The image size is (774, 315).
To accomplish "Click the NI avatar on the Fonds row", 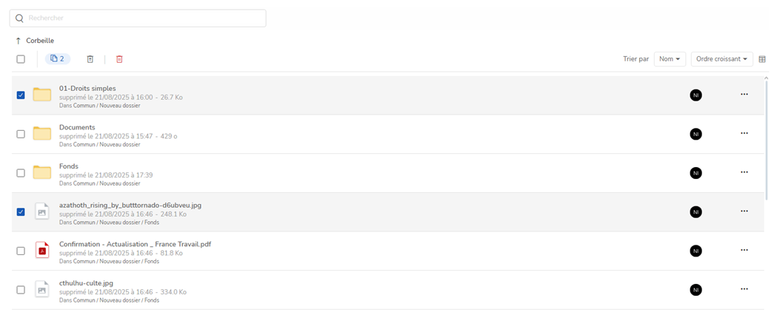I will pyautogui.click(x=695, y=173).
